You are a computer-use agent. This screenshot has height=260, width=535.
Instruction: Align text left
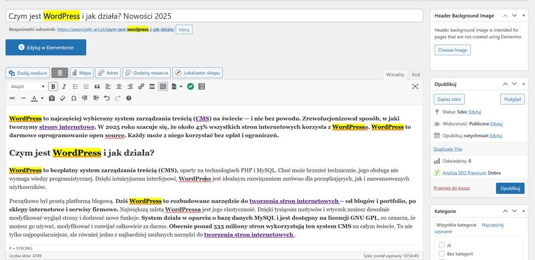pos(108,86)
